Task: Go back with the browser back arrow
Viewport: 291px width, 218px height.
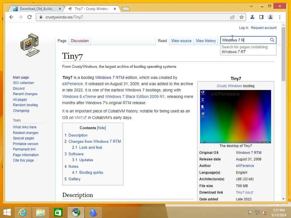Action: click(x=11, y=17)
